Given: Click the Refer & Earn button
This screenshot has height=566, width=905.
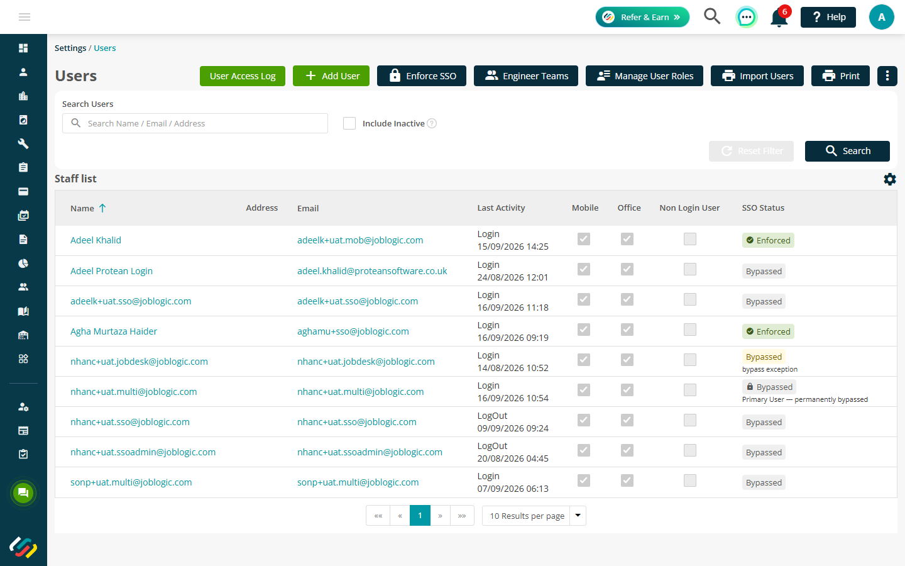Looking at the screenshot, I should [x=642, y=17].
